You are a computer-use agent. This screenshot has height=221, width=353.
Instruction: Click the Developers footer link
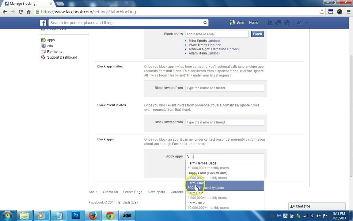pyautogui.click(x=156, y=192)
